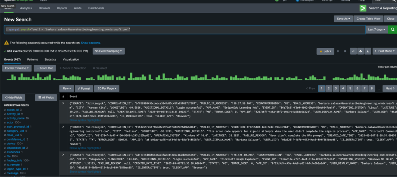Select the is_remote field
Screen dimensions: 397x177
click(13, 165)
